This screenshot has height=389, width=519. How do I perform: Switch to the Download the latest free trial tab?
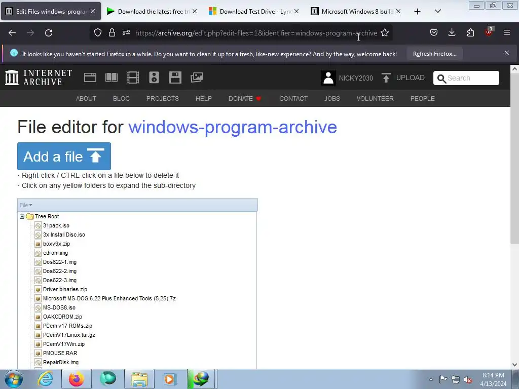(x=152, y=12)
